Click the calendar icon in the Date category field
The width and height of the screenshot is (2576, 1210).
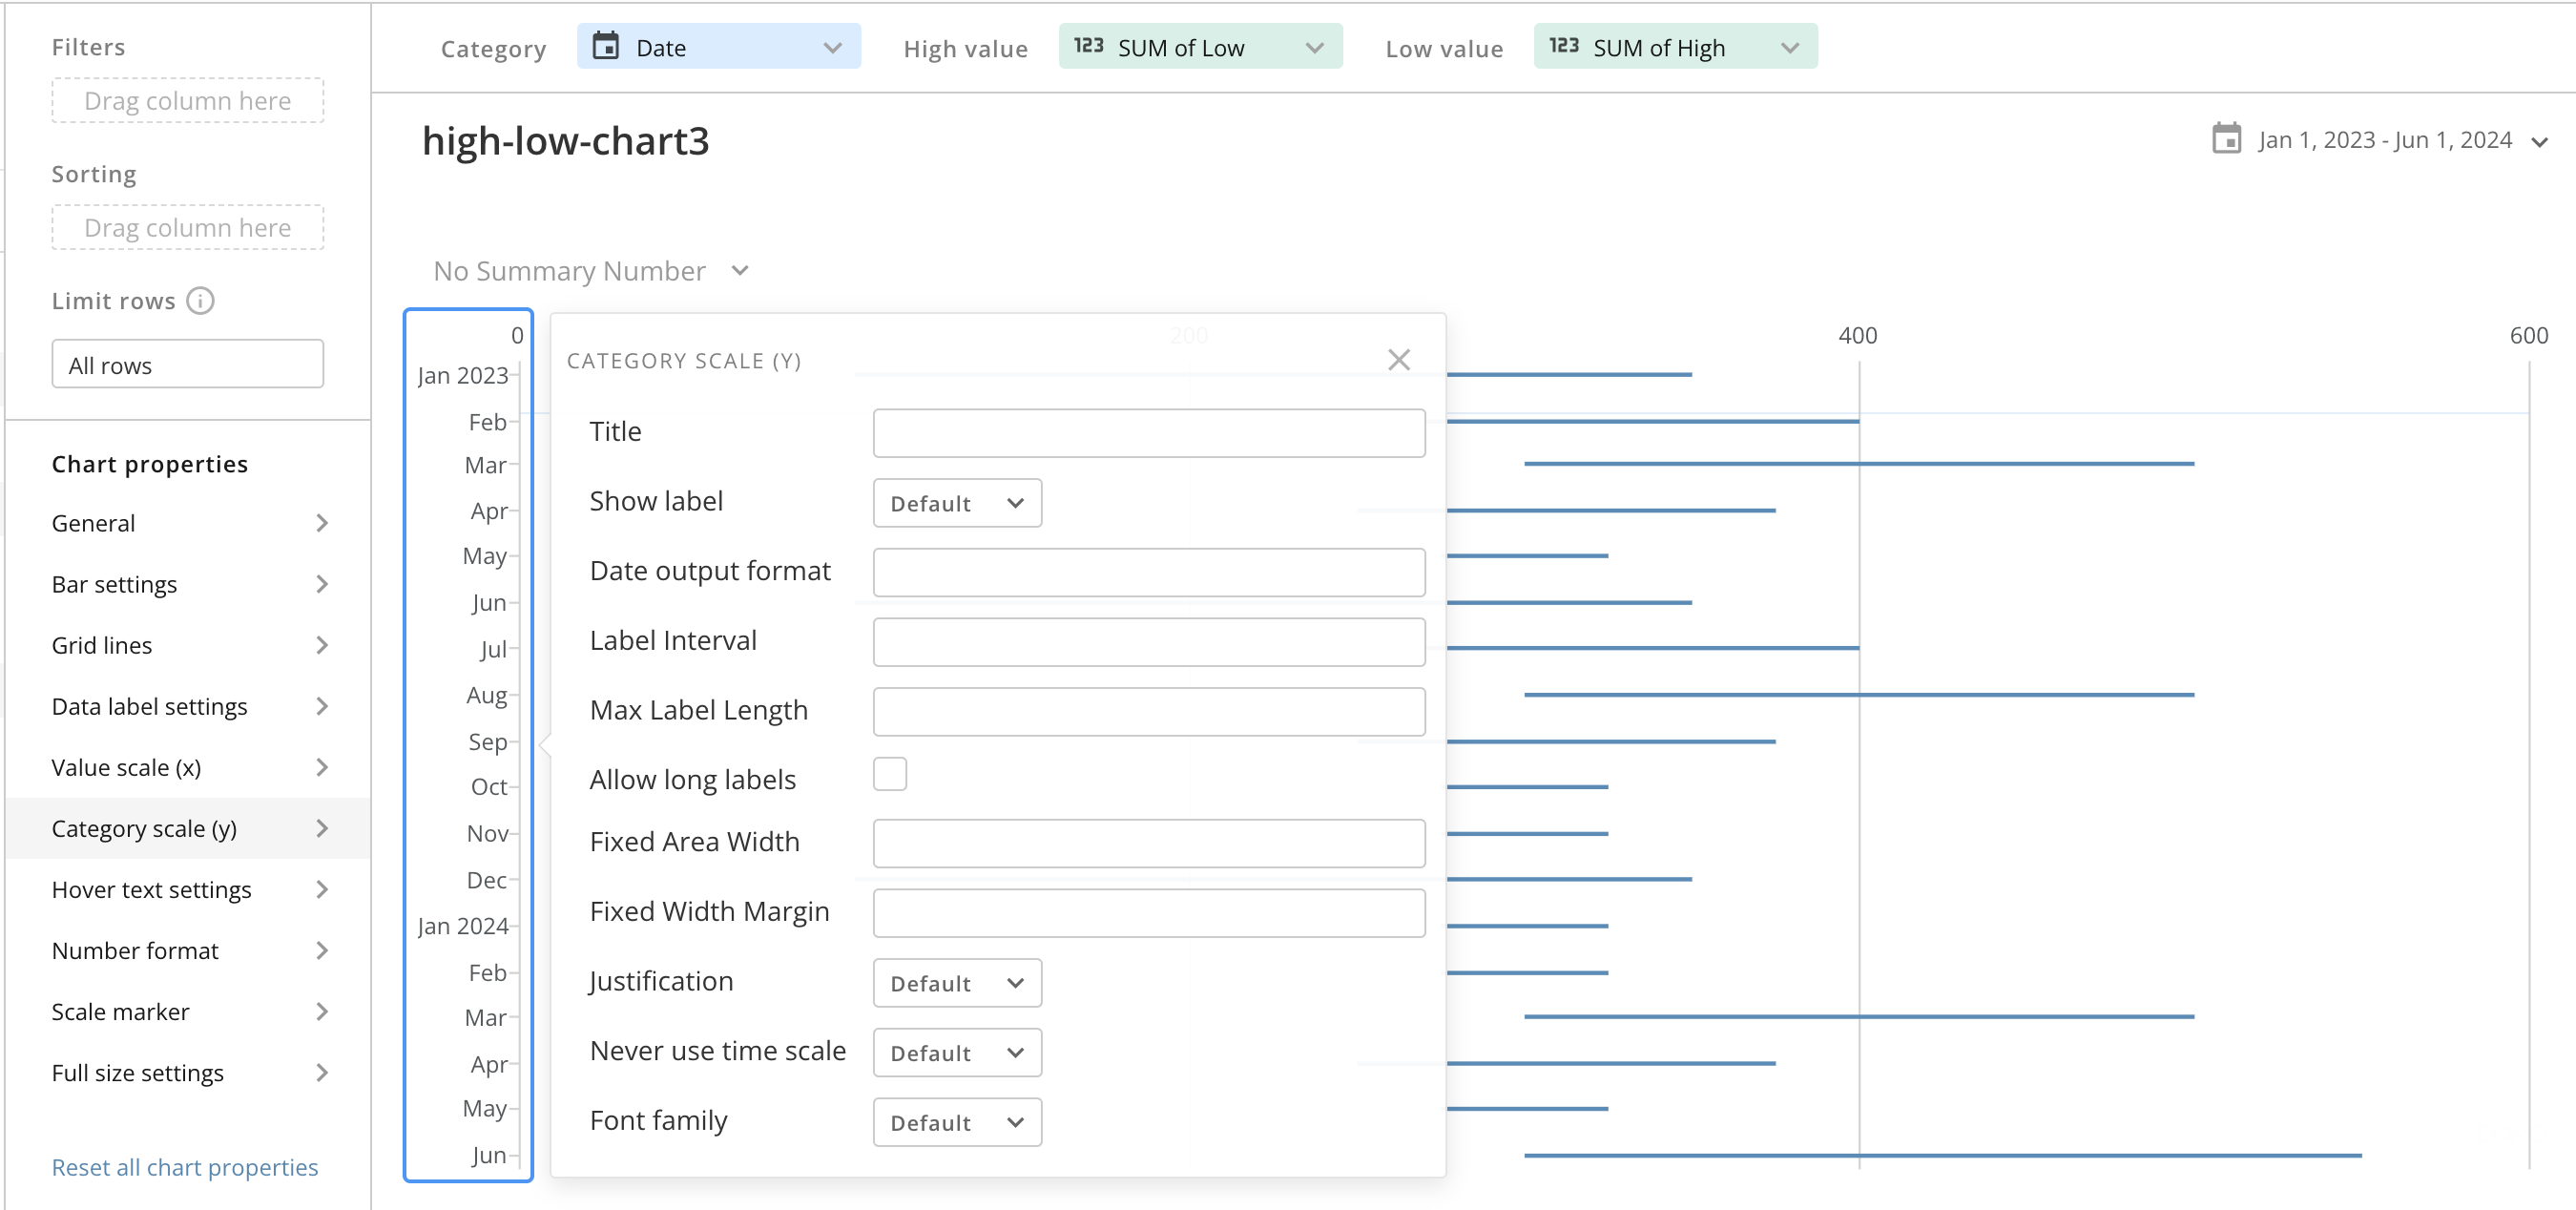point(606,46)
